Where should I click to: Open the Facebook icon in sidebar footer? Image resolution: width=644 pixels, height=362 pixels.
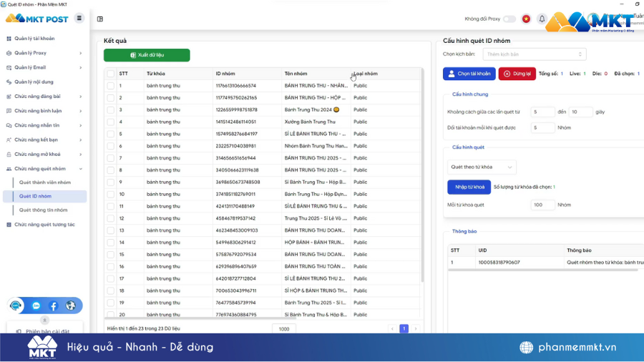[x=54, y=305]
